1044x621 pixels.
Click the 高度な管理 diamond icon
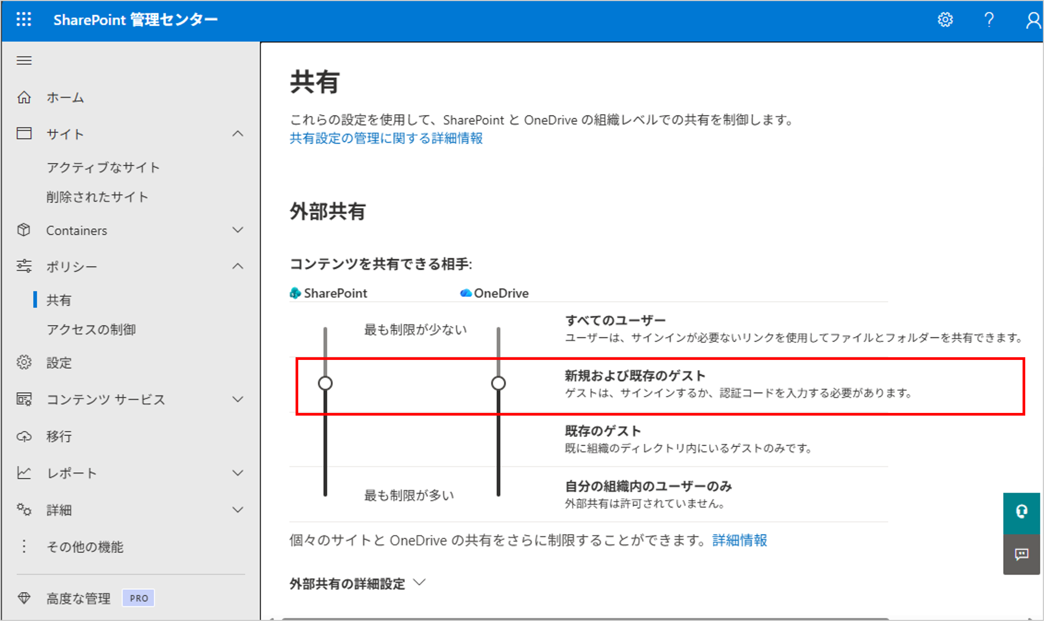coord(24,598)
